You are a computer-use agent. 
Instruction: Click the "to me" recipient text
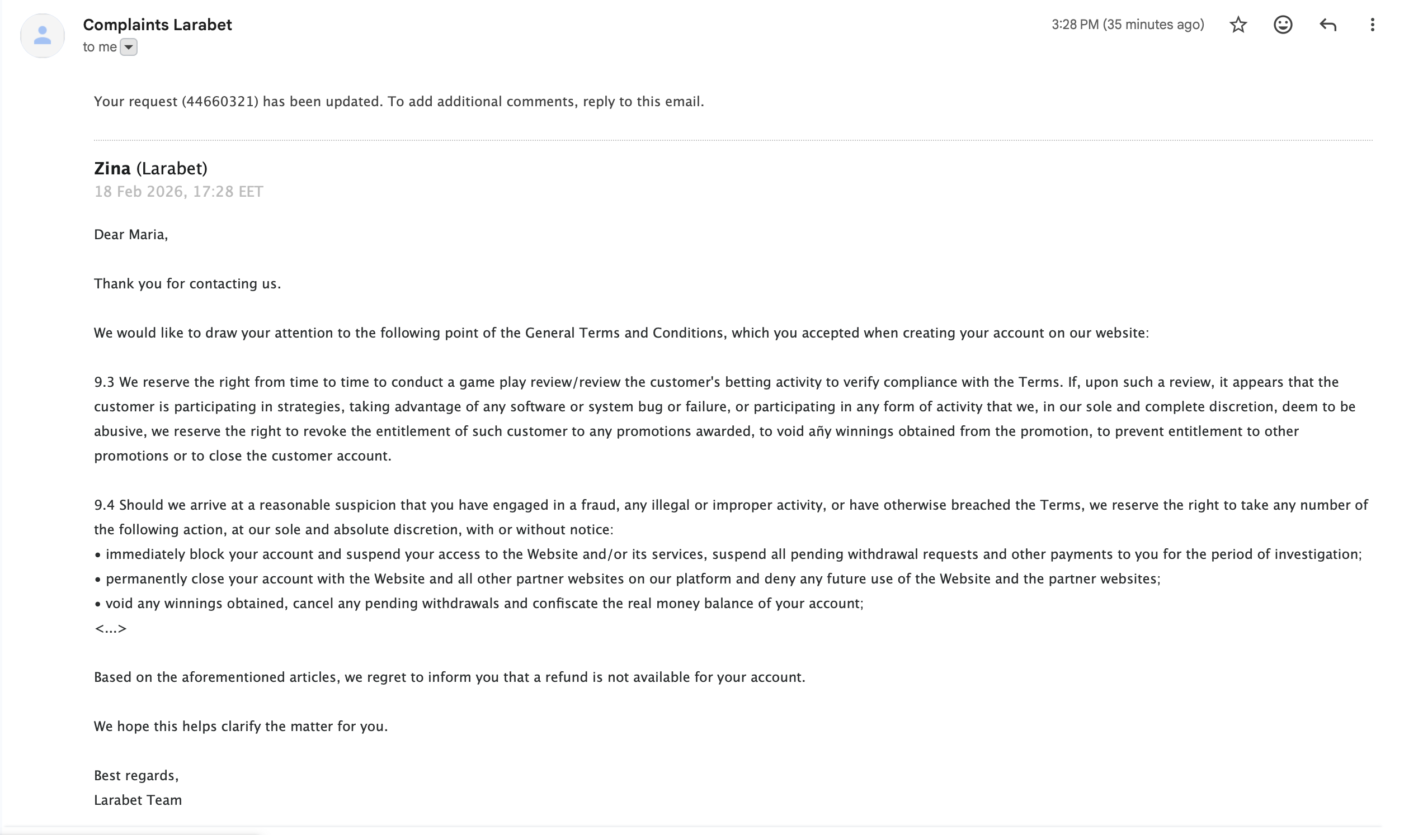click(x=100, y=48)
